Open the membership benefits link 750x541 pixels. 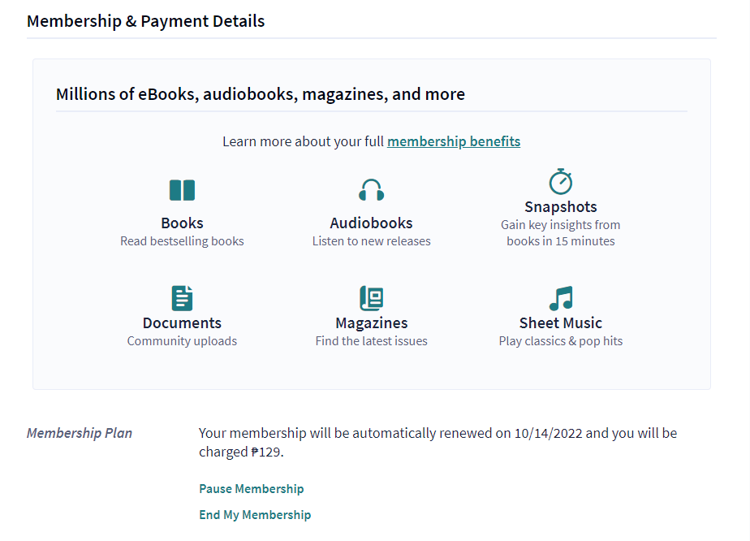click(454, 141)
